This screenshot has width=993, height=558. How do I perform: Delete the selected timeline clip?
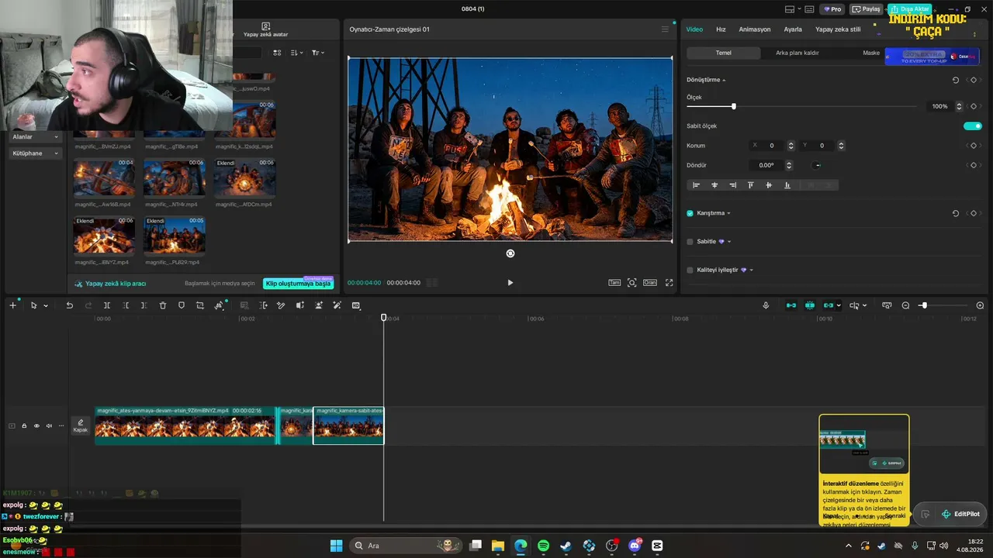coord(163,305)
